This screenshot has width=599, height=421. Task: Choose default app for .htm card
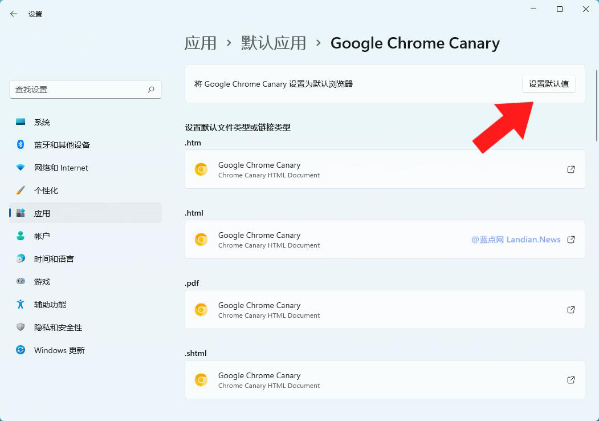click(385, 169)
